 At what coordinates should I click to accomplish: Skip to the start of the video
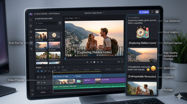coord(87,62)
